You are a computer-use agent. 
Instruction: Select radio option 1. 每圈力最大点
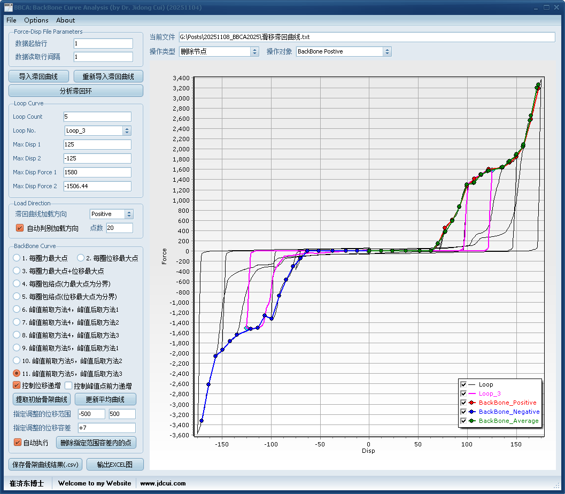pyautogui.click(x=17, y=258)
